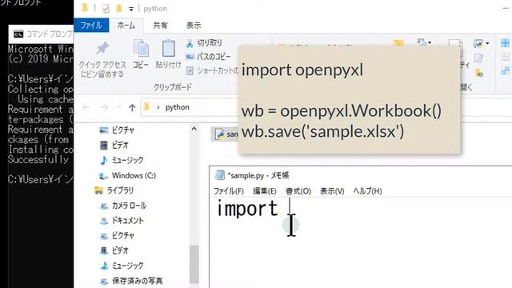Click the ribbon edit icon under open dropdown
Screen dimensions: 512x288
pyautogui.click(x=478, y=58)
